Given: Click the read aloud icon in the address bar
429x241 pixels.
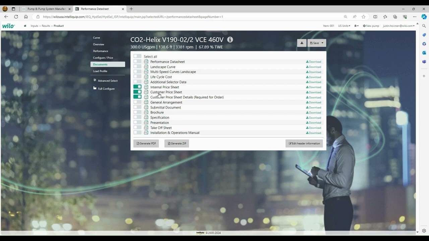Looking at the screenshot, I should point(355,17).
